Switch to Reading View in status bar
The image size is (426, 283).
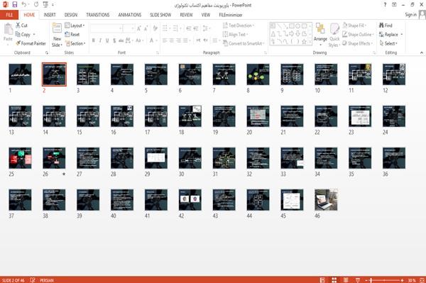pos(346,280)
